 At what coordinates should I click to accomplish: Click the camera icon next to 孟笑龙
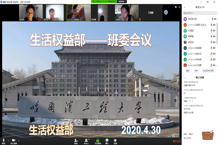tap(215, 42)
